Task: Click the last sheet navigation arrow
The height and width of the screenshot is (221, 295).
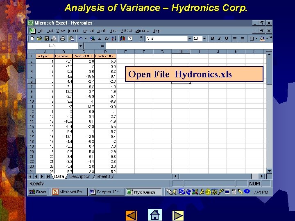Action: point(48,176)
